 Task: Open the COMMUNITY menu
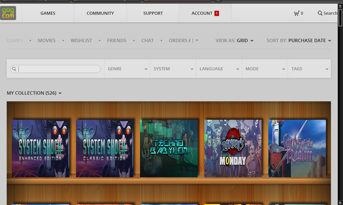pos(101,13)
